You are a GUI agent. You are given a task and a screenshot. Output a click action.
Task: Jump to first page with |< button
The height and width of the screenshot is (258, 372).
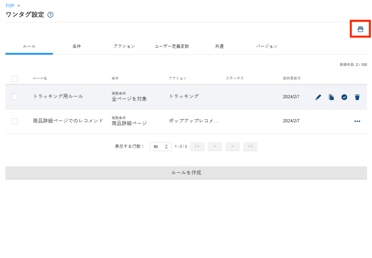pos(197,146)
